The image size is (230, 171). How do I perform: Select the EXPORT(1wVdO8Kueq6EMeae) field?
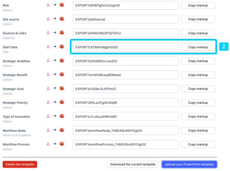(x=126, y=75)
